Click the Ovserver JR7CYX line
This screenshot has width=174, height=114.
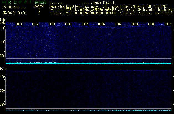point(82,3)
